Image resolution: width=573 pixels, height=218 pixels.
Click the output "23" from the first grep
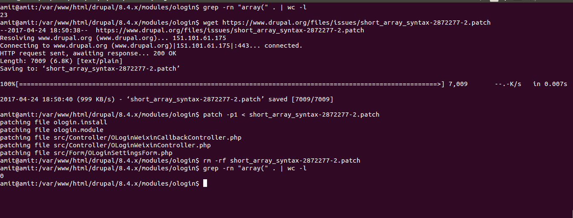pyautogui.click(x=4, y=14)
